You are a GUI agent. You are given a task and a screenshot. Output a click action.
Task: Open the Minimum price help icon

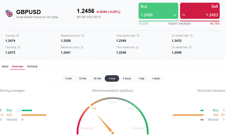click(x=82, y=47)
